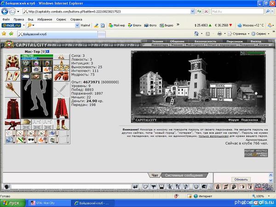This screenshot has height=207, width=276.
Task: Click the BANK building on the map
Action: coord(223,92)
